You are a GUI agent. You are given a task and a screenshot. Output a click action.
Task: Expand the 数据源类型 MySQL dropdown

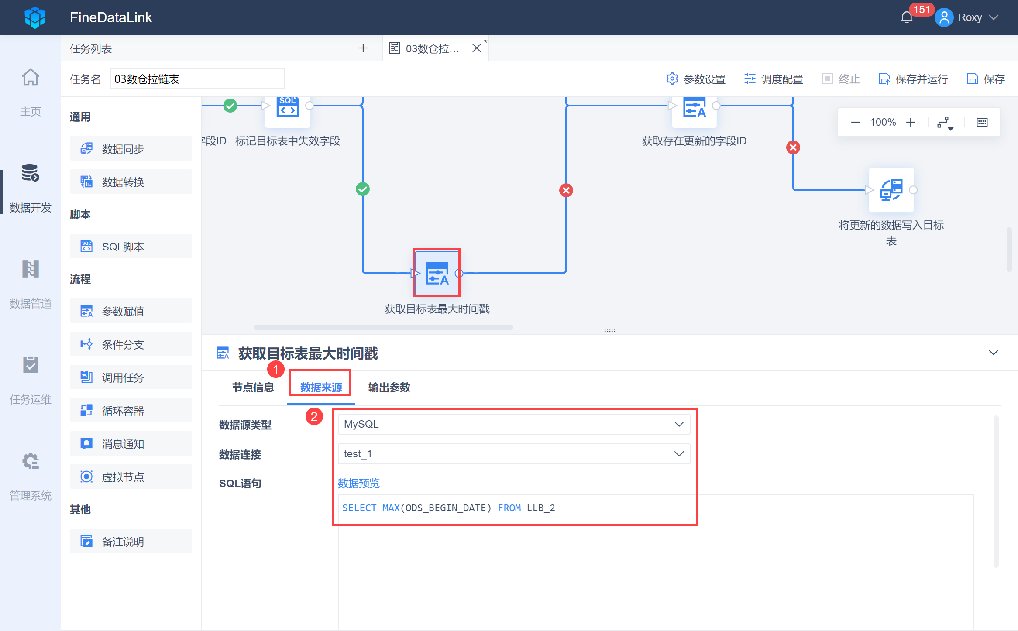[514, 424]
